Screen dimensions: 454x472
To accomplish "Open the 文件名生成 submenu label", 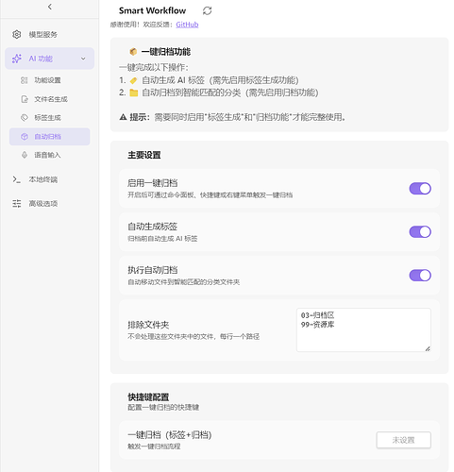I will point(51,99).
